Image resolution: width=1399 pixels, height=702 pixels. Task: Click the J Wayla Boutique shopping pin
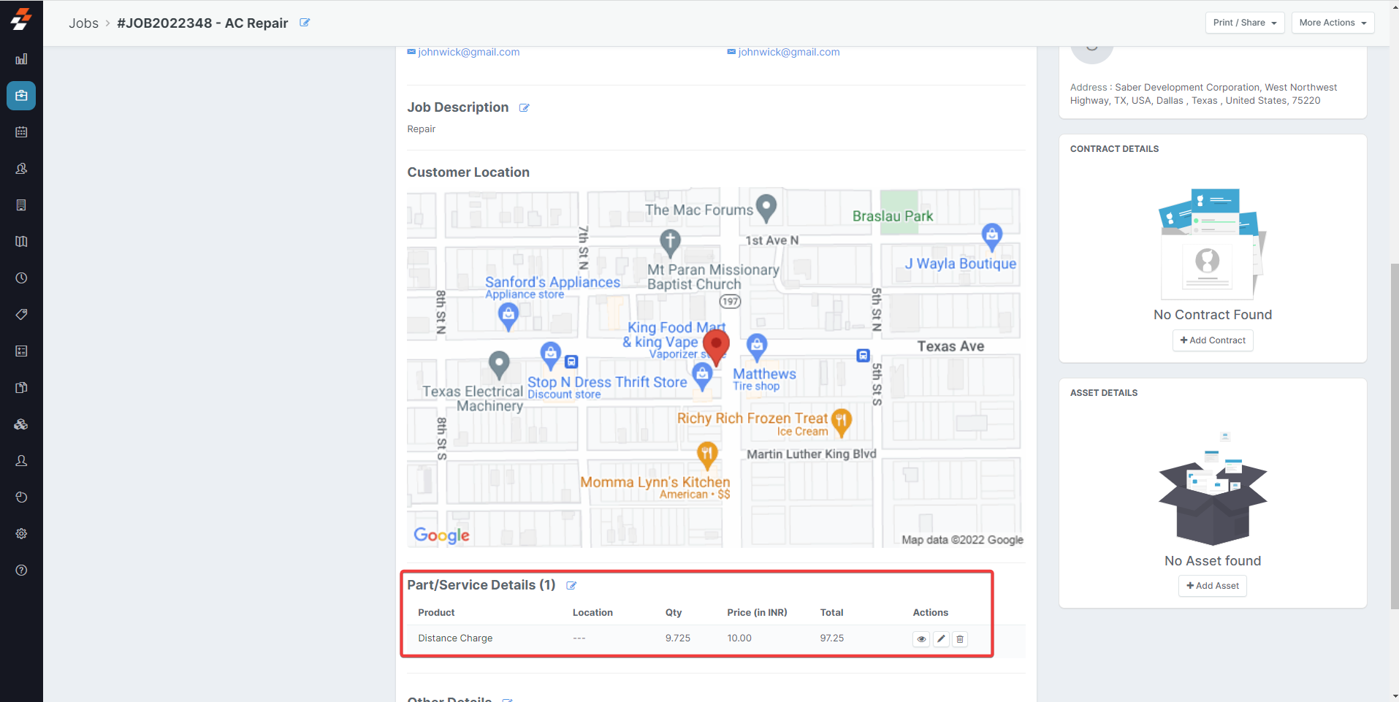(x=991, y=237)
